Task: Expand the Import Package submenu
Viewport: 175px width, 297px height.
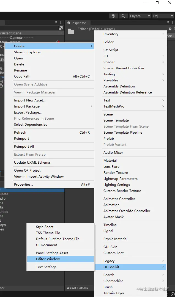Action: coord(49,106)
